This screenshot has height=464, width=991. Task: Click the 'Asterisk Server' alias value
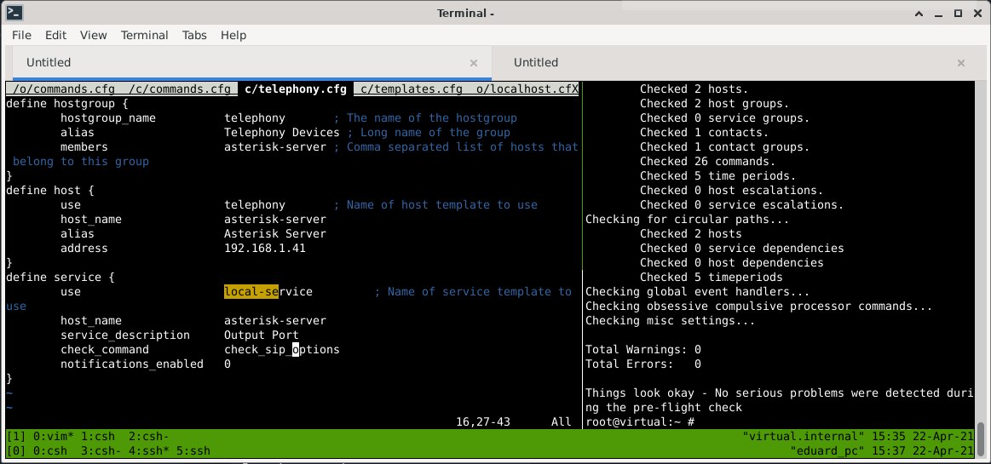click(x=275, y=233)
